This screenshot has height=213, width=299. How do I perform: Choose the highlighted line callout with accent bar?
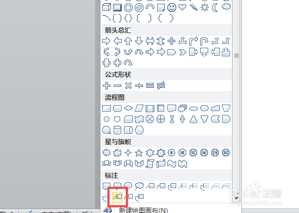tap(117, 197)
